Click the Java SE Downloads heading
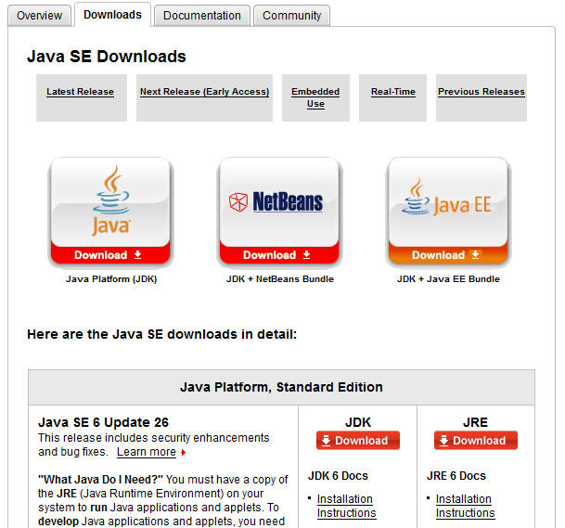The height and width of the screenshot is (528, 565). coord(107,57)
